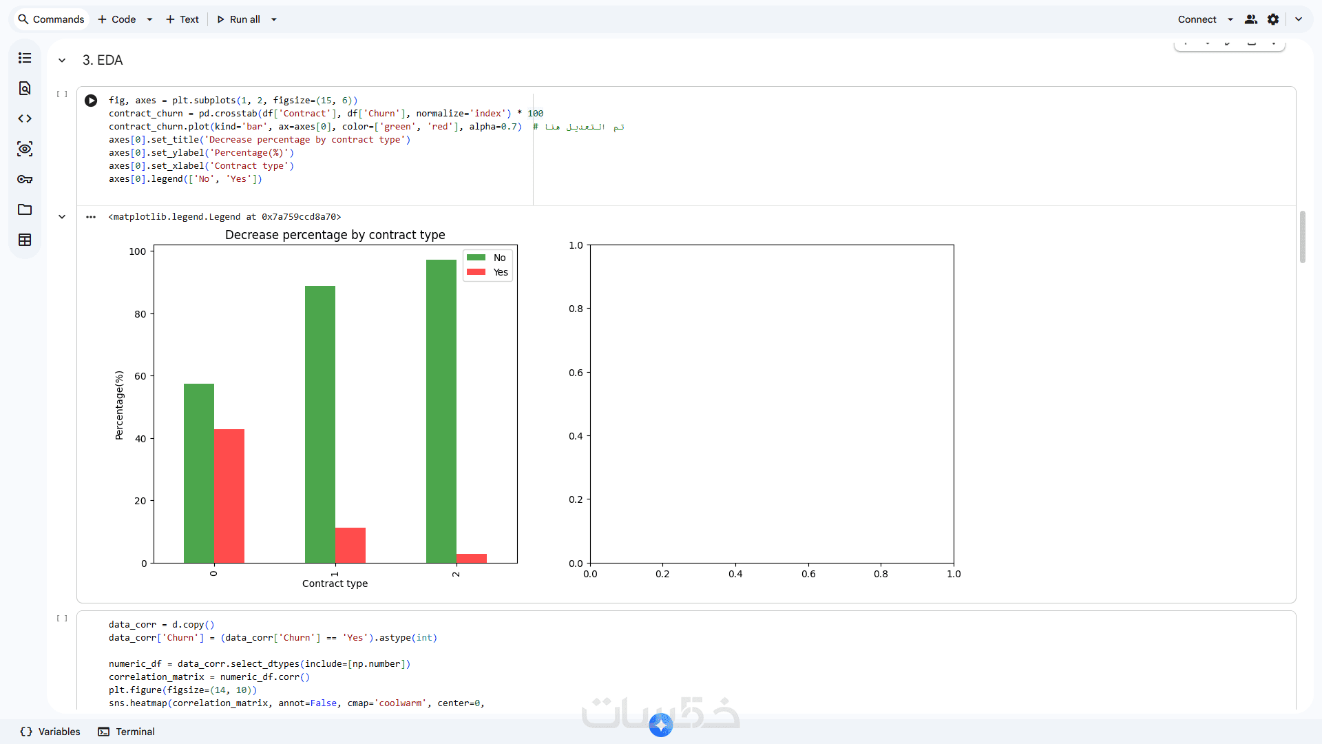Open the share people icon

(1251, 19)
